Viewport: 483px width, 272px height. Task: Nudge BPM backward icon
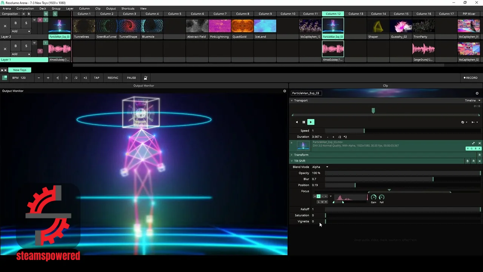coord(57,78)
